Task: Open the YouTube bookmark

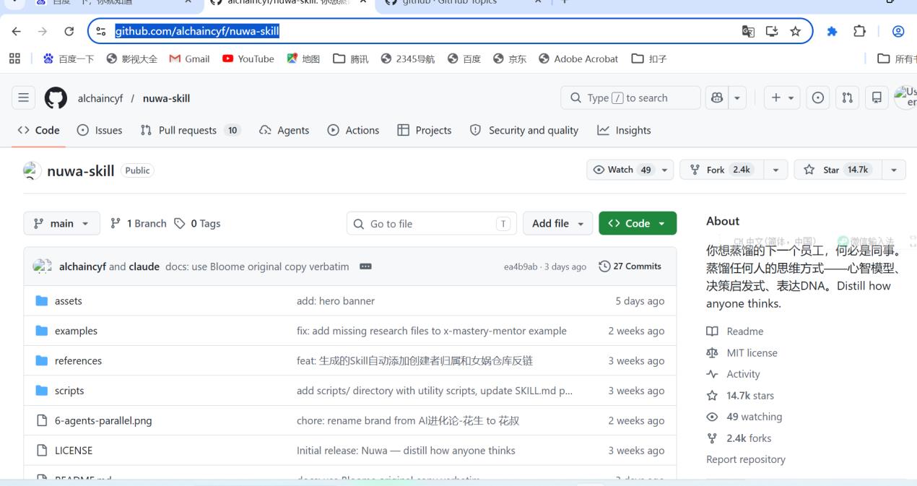Action: (248, 59)
